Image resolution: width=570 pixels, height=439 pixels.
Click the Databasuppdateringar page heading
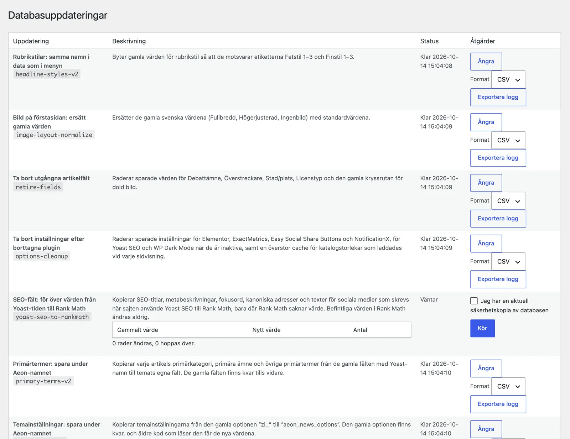58,15
